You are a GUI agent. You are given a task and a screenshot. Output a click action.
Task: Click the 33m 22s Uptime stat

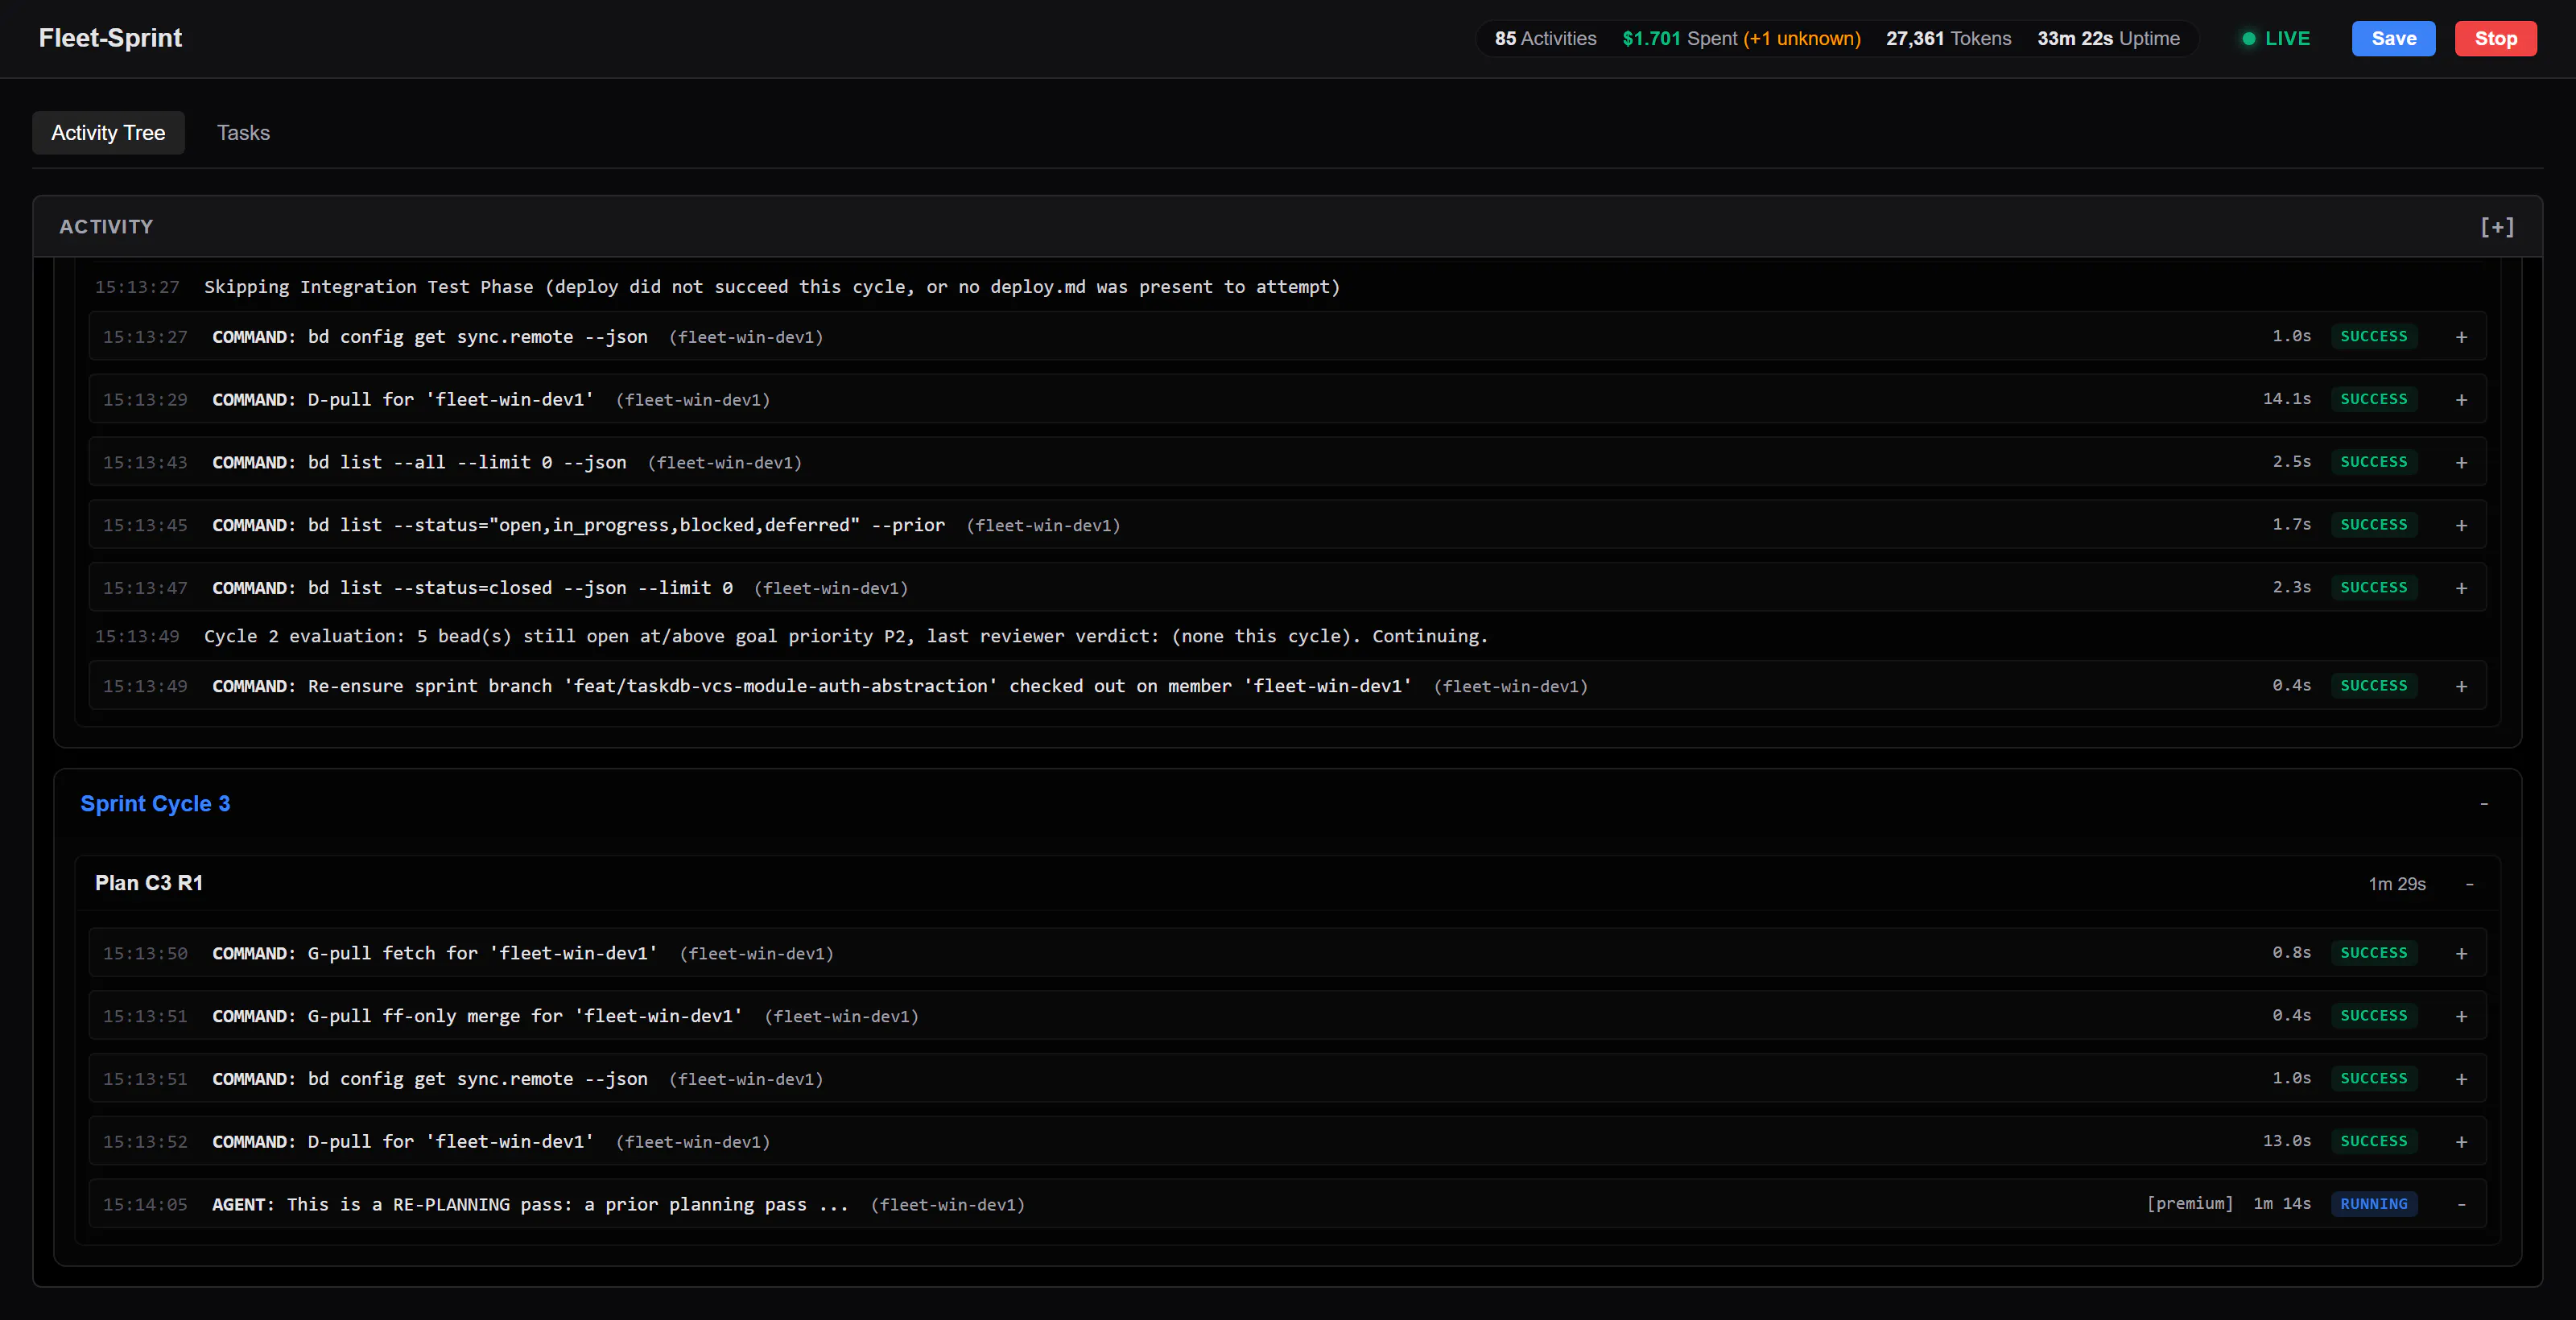point(2108,38)
